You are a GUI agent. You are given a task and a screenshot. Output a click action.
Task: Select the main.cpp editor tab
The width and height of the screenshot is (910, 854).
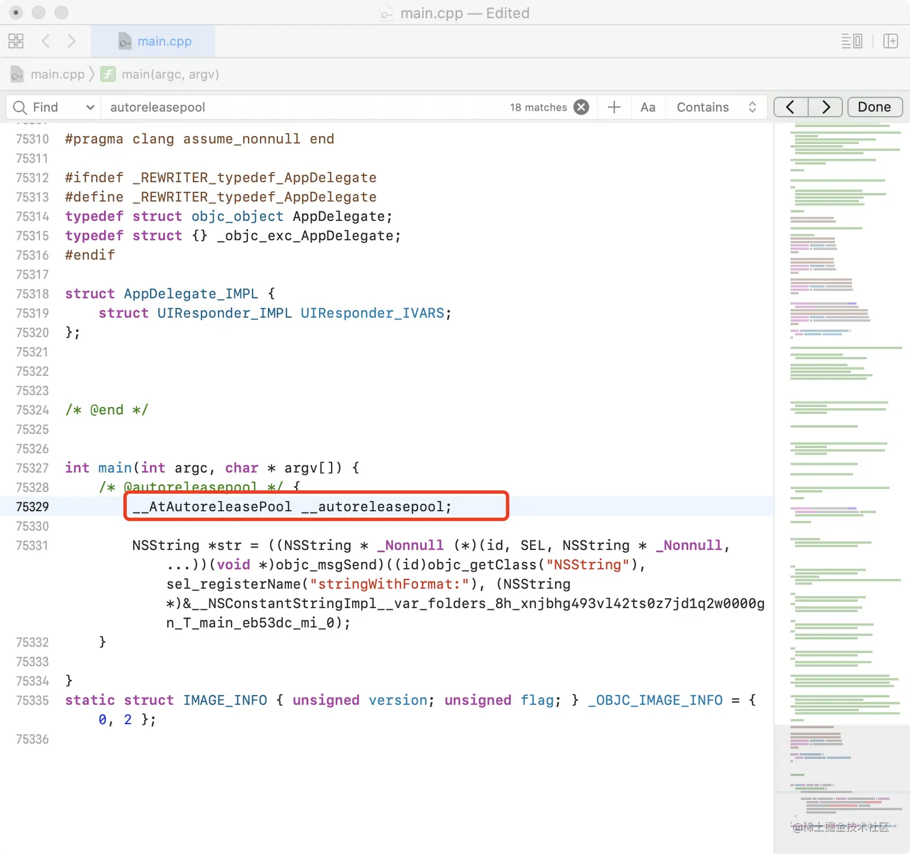(153, 41)
